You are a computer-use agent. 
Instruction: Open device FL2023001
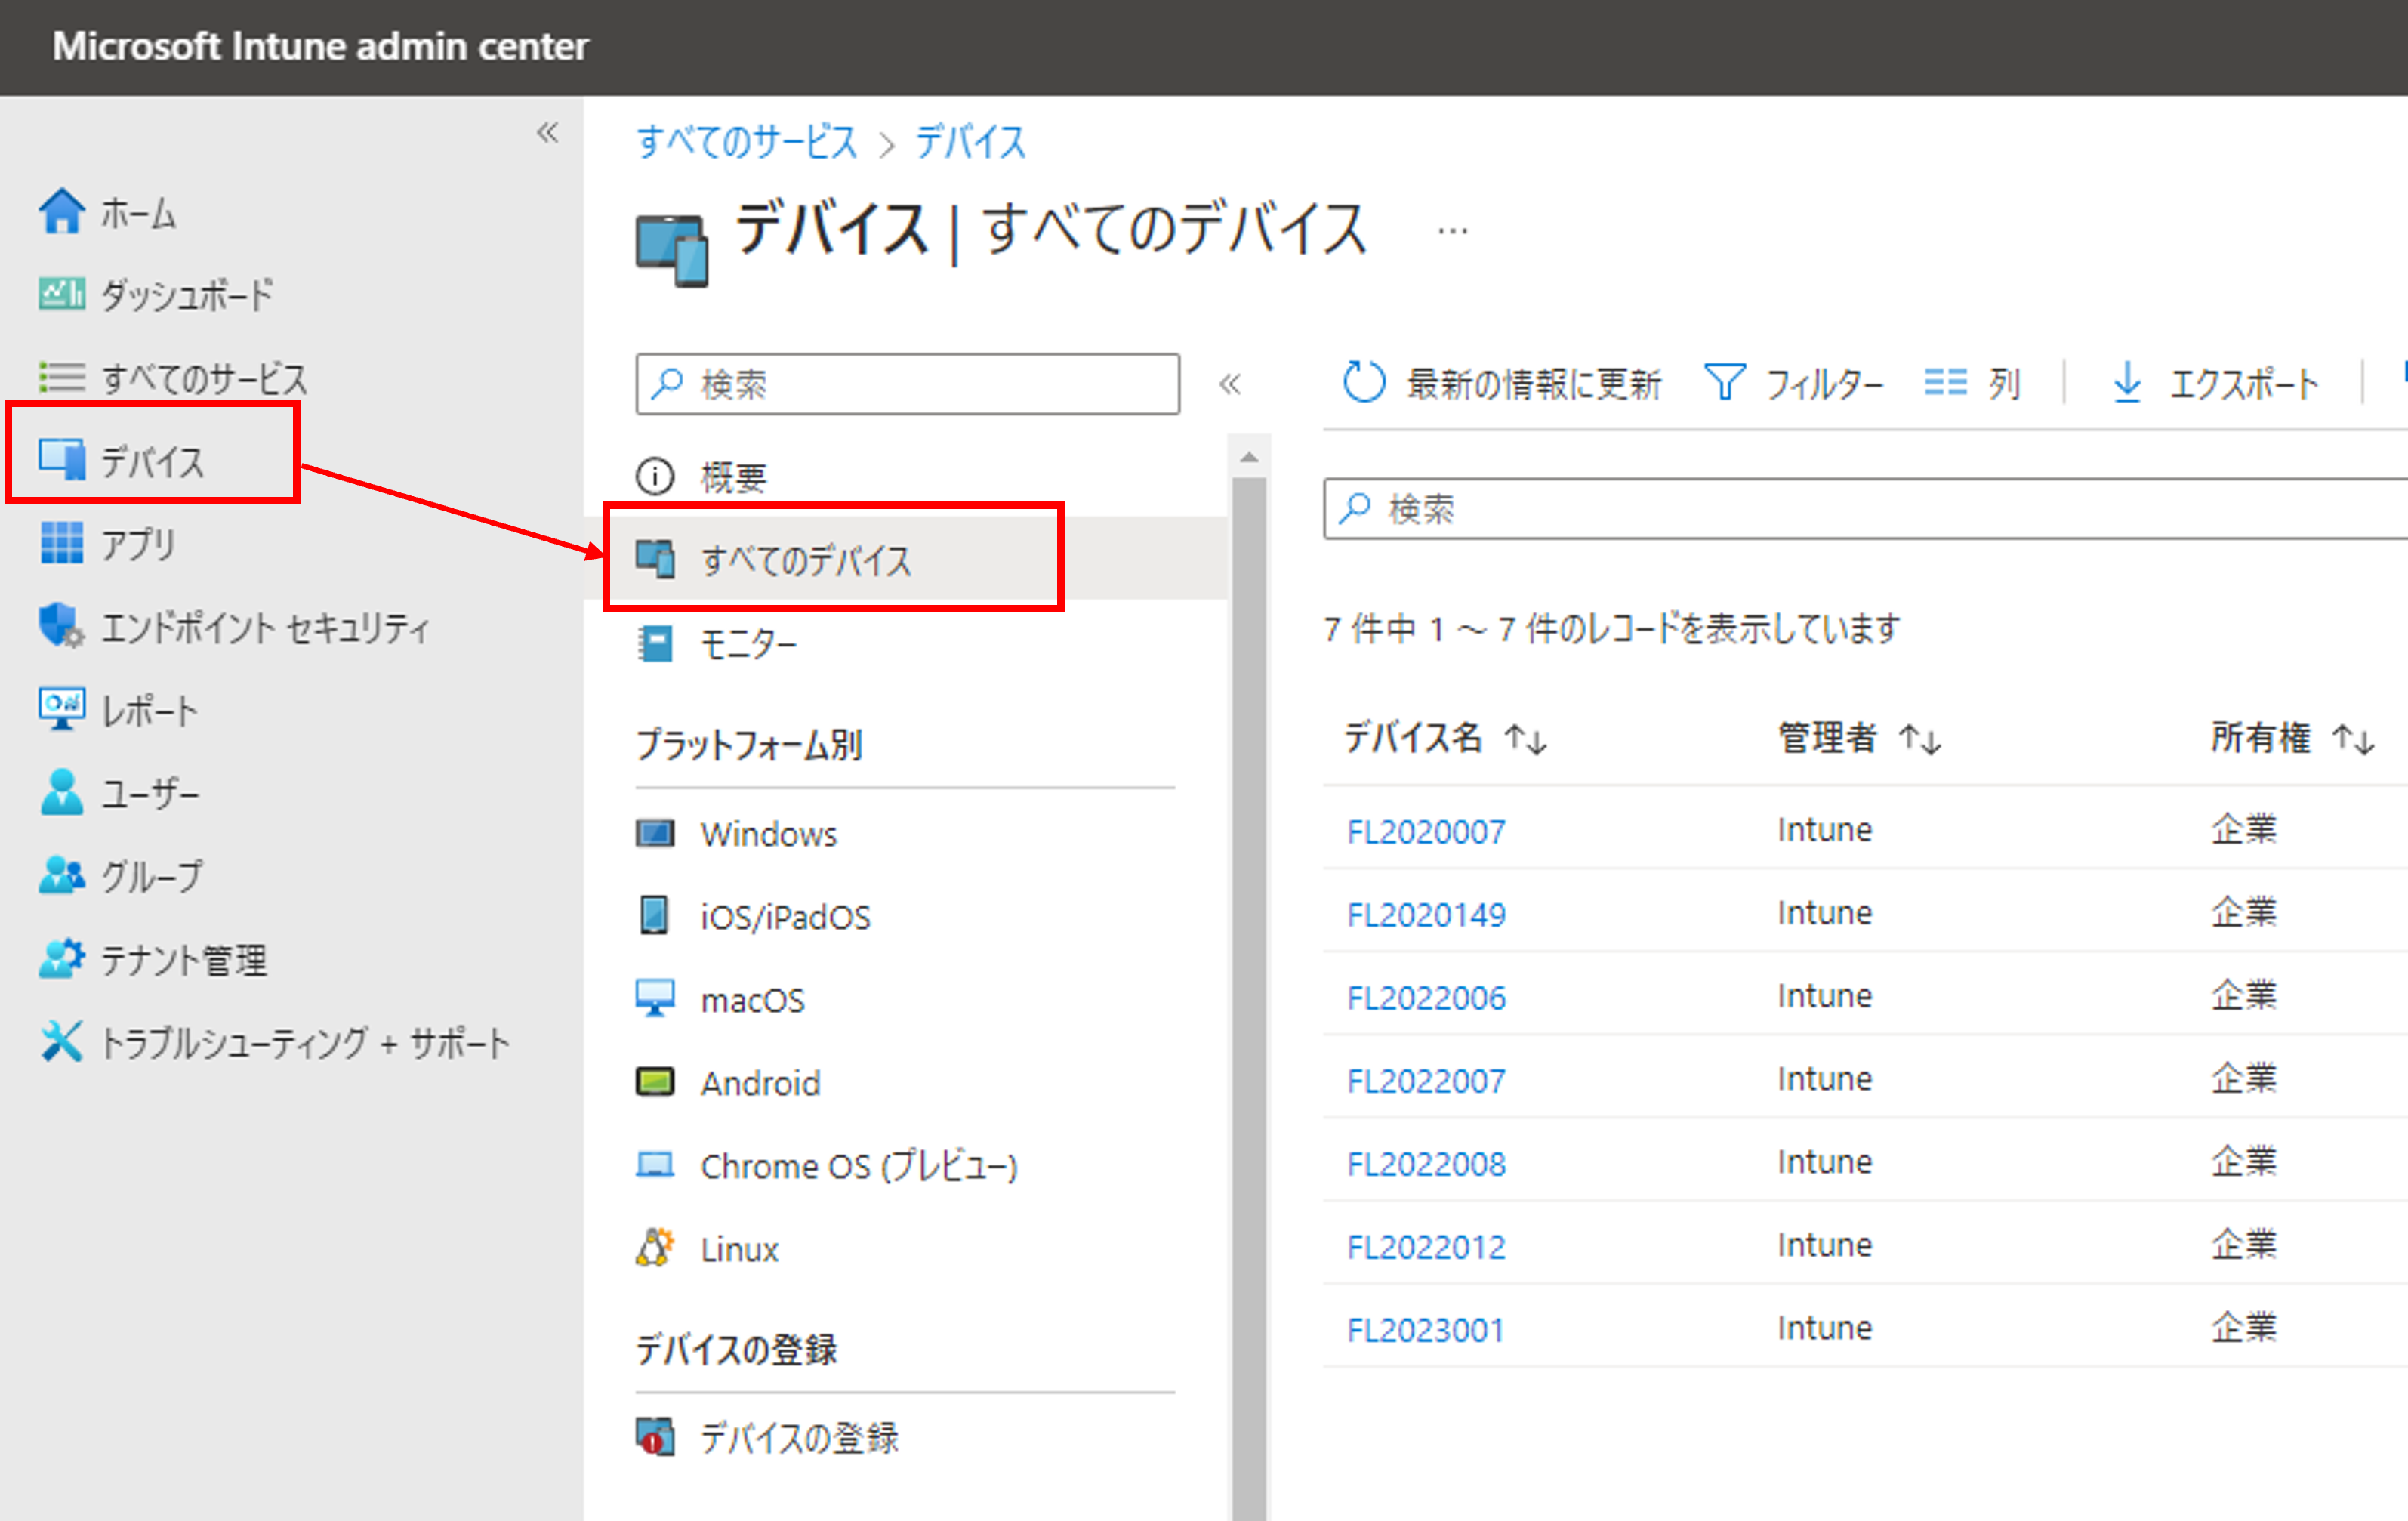[1426, 1329]
